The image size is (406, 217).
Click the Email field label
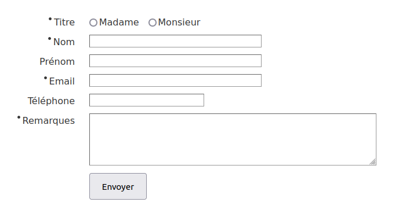(62, 81)
